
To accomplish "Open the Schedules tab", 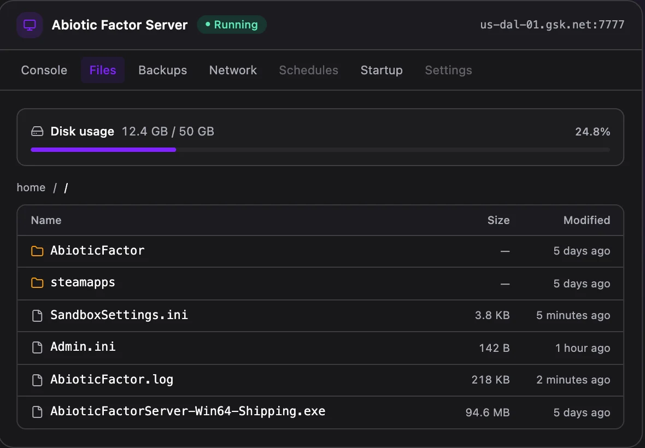I will click(308, 70).
